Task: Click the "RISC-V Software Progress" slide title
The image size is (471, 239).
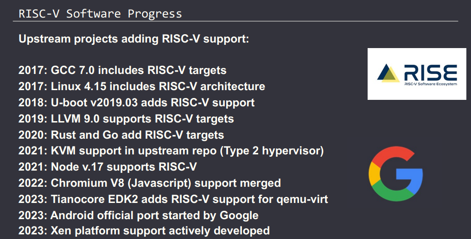Action: pos(100,13)
